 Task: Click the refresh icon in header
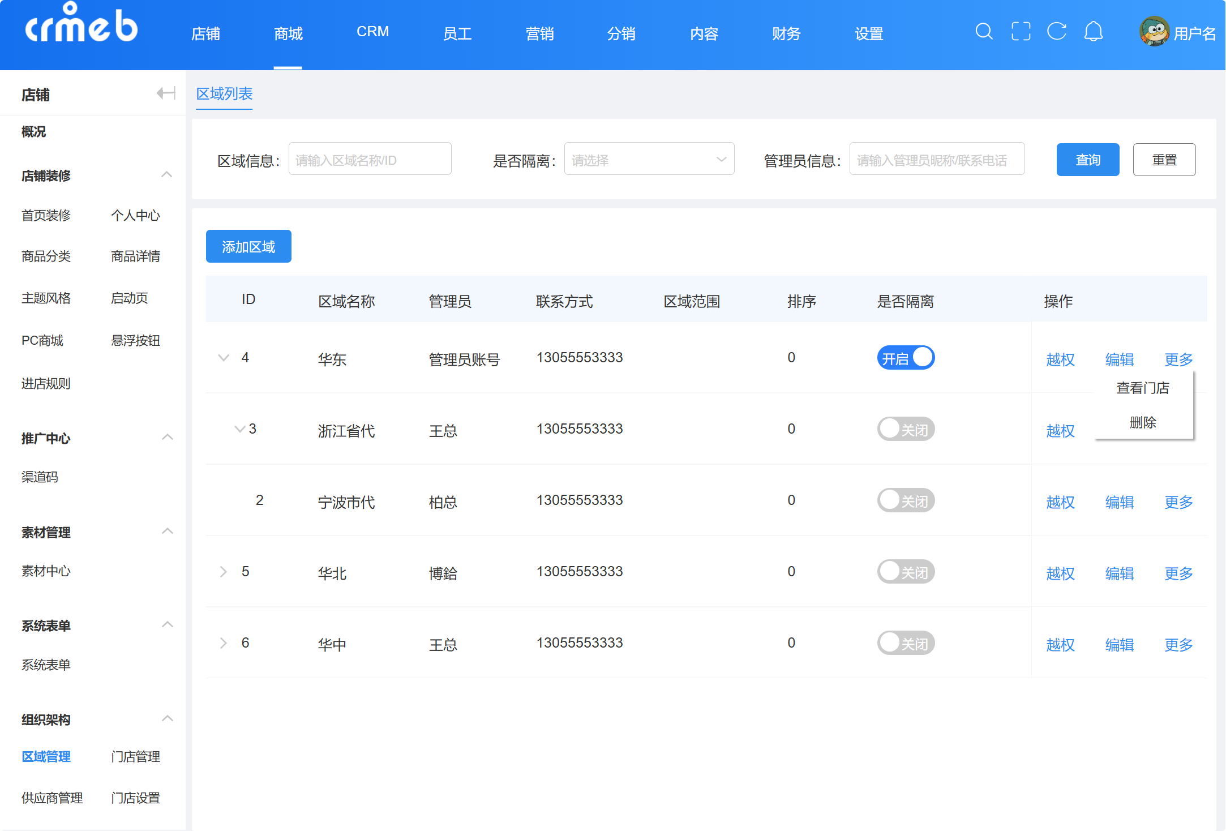coord(1057,32)
